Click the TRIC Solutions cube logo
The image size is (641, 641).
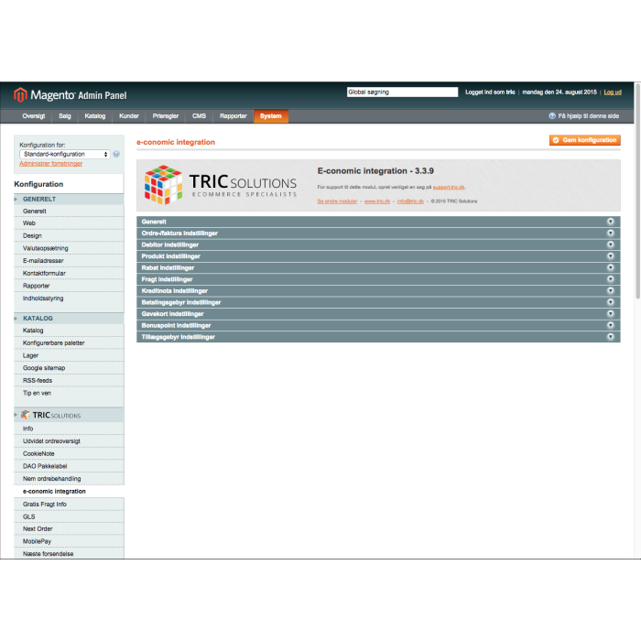[x=163, y=184]
